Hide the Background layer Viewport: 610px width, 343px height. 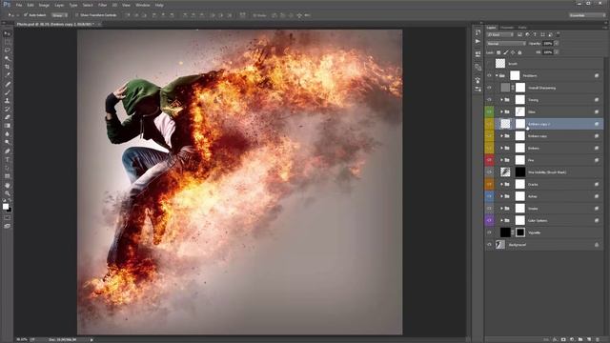pyautogui.click(x=489, y=245)
